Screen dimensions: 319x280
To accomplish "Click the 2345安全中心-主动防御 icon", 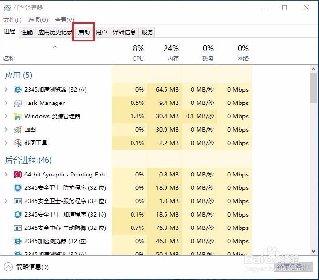I will tap(18, 228).
